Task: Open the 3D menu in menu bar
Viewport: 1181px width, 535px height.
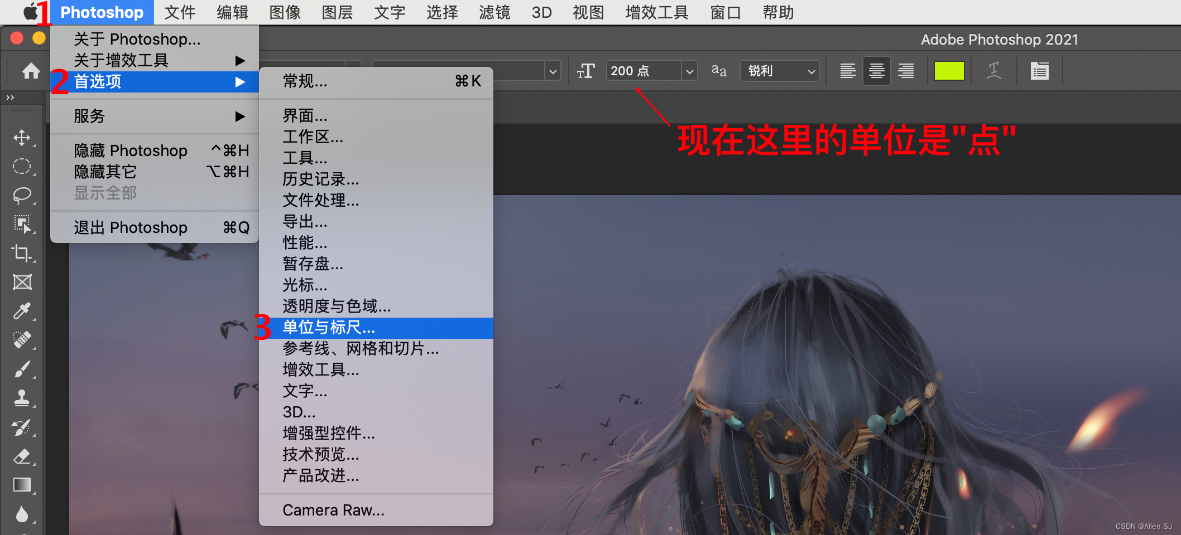Action: click(542, 12)
